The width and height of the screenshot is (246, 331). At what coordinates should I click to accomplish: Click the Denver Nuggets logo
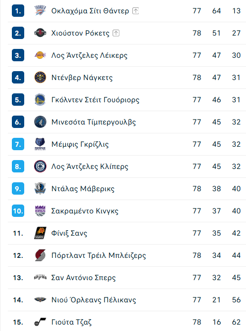pyautogui.click(x=40, y=78)
